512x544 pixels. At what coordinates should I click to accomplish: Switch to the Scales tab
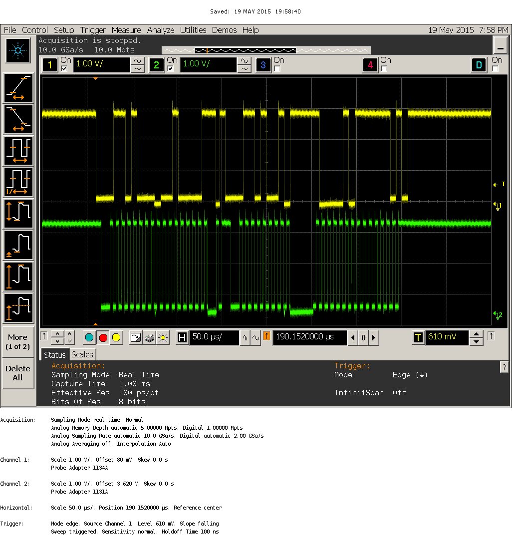(82, 354)
